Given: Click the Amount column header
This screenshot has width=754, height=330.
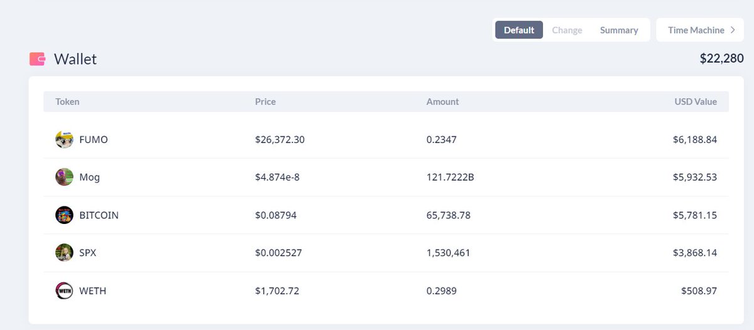Looking at the screenshot, I should click(442, 102).
